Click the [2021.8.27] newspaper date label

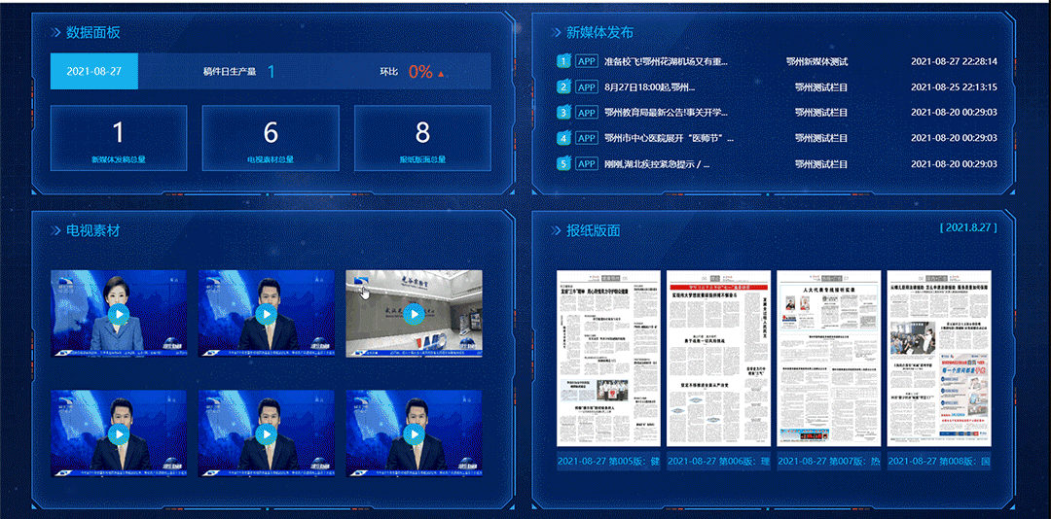[x=968, y=227]
